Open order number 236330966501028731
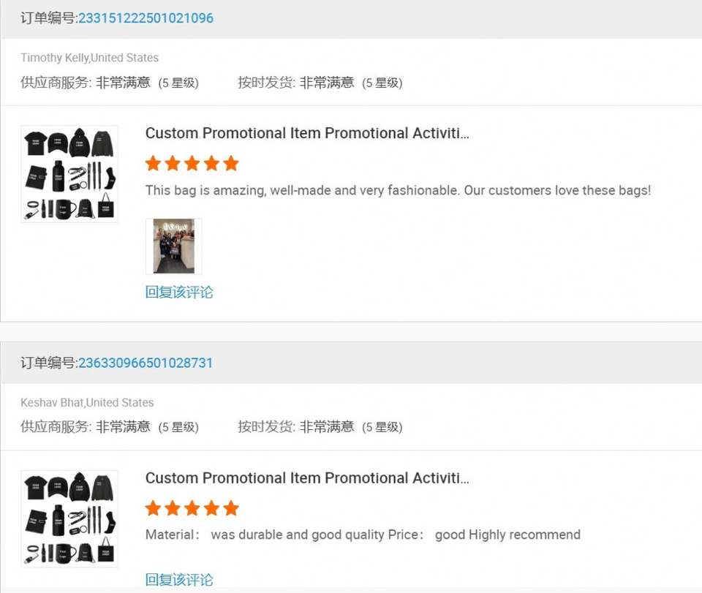This screenshot has height=593, width=702. (x=146, y=363)
